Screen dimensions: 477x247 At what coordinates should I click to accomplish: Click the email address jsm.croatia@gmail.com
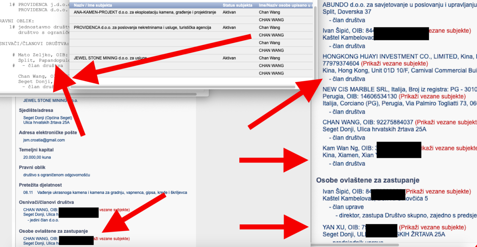click(44, 140)
